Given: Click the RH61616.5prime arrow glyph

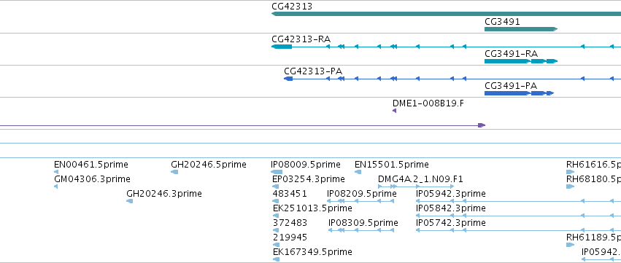Looking at the screenshot, I should tap(571, 172).
